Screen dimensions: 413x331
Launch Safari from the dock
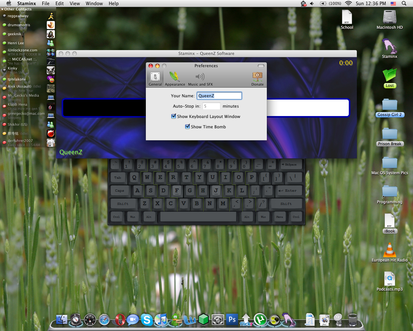click(x=104, y=320)
